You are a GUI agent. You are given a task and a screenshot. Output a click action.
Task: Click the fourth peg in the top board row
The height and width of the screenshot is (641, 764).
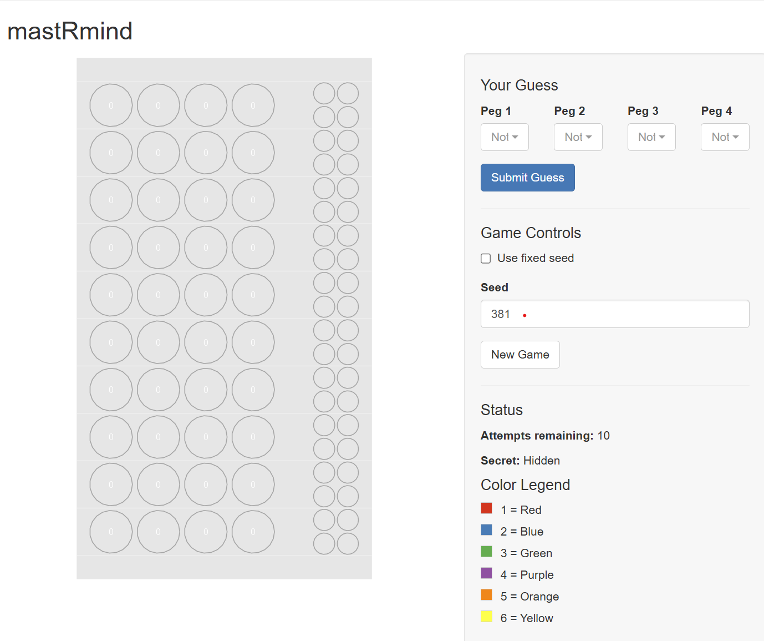coord(253,105)
